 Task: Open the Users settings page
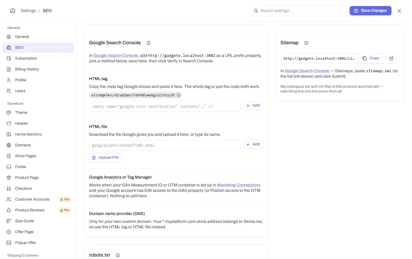[x=38, y=91]
